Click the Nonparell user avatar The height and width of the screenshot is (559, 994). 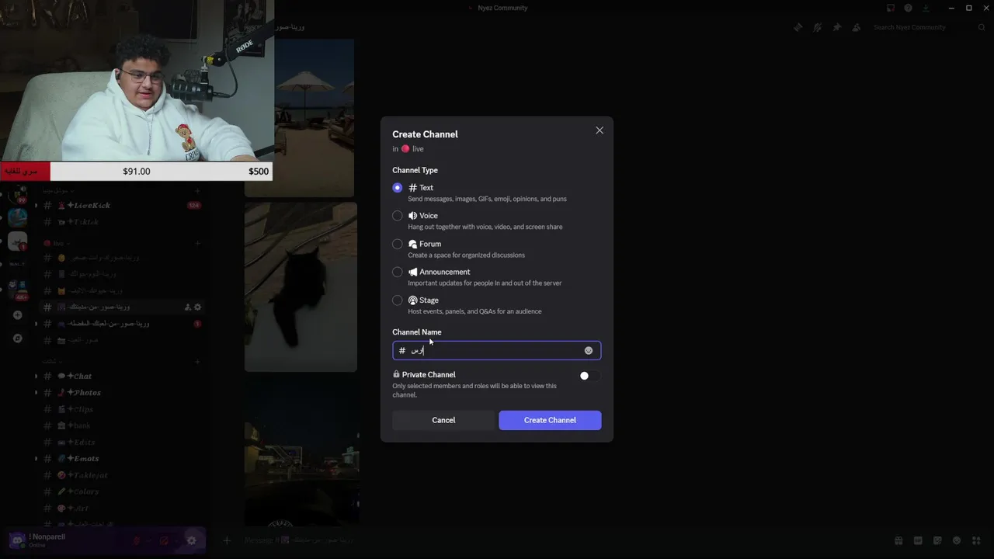point(17,540)
